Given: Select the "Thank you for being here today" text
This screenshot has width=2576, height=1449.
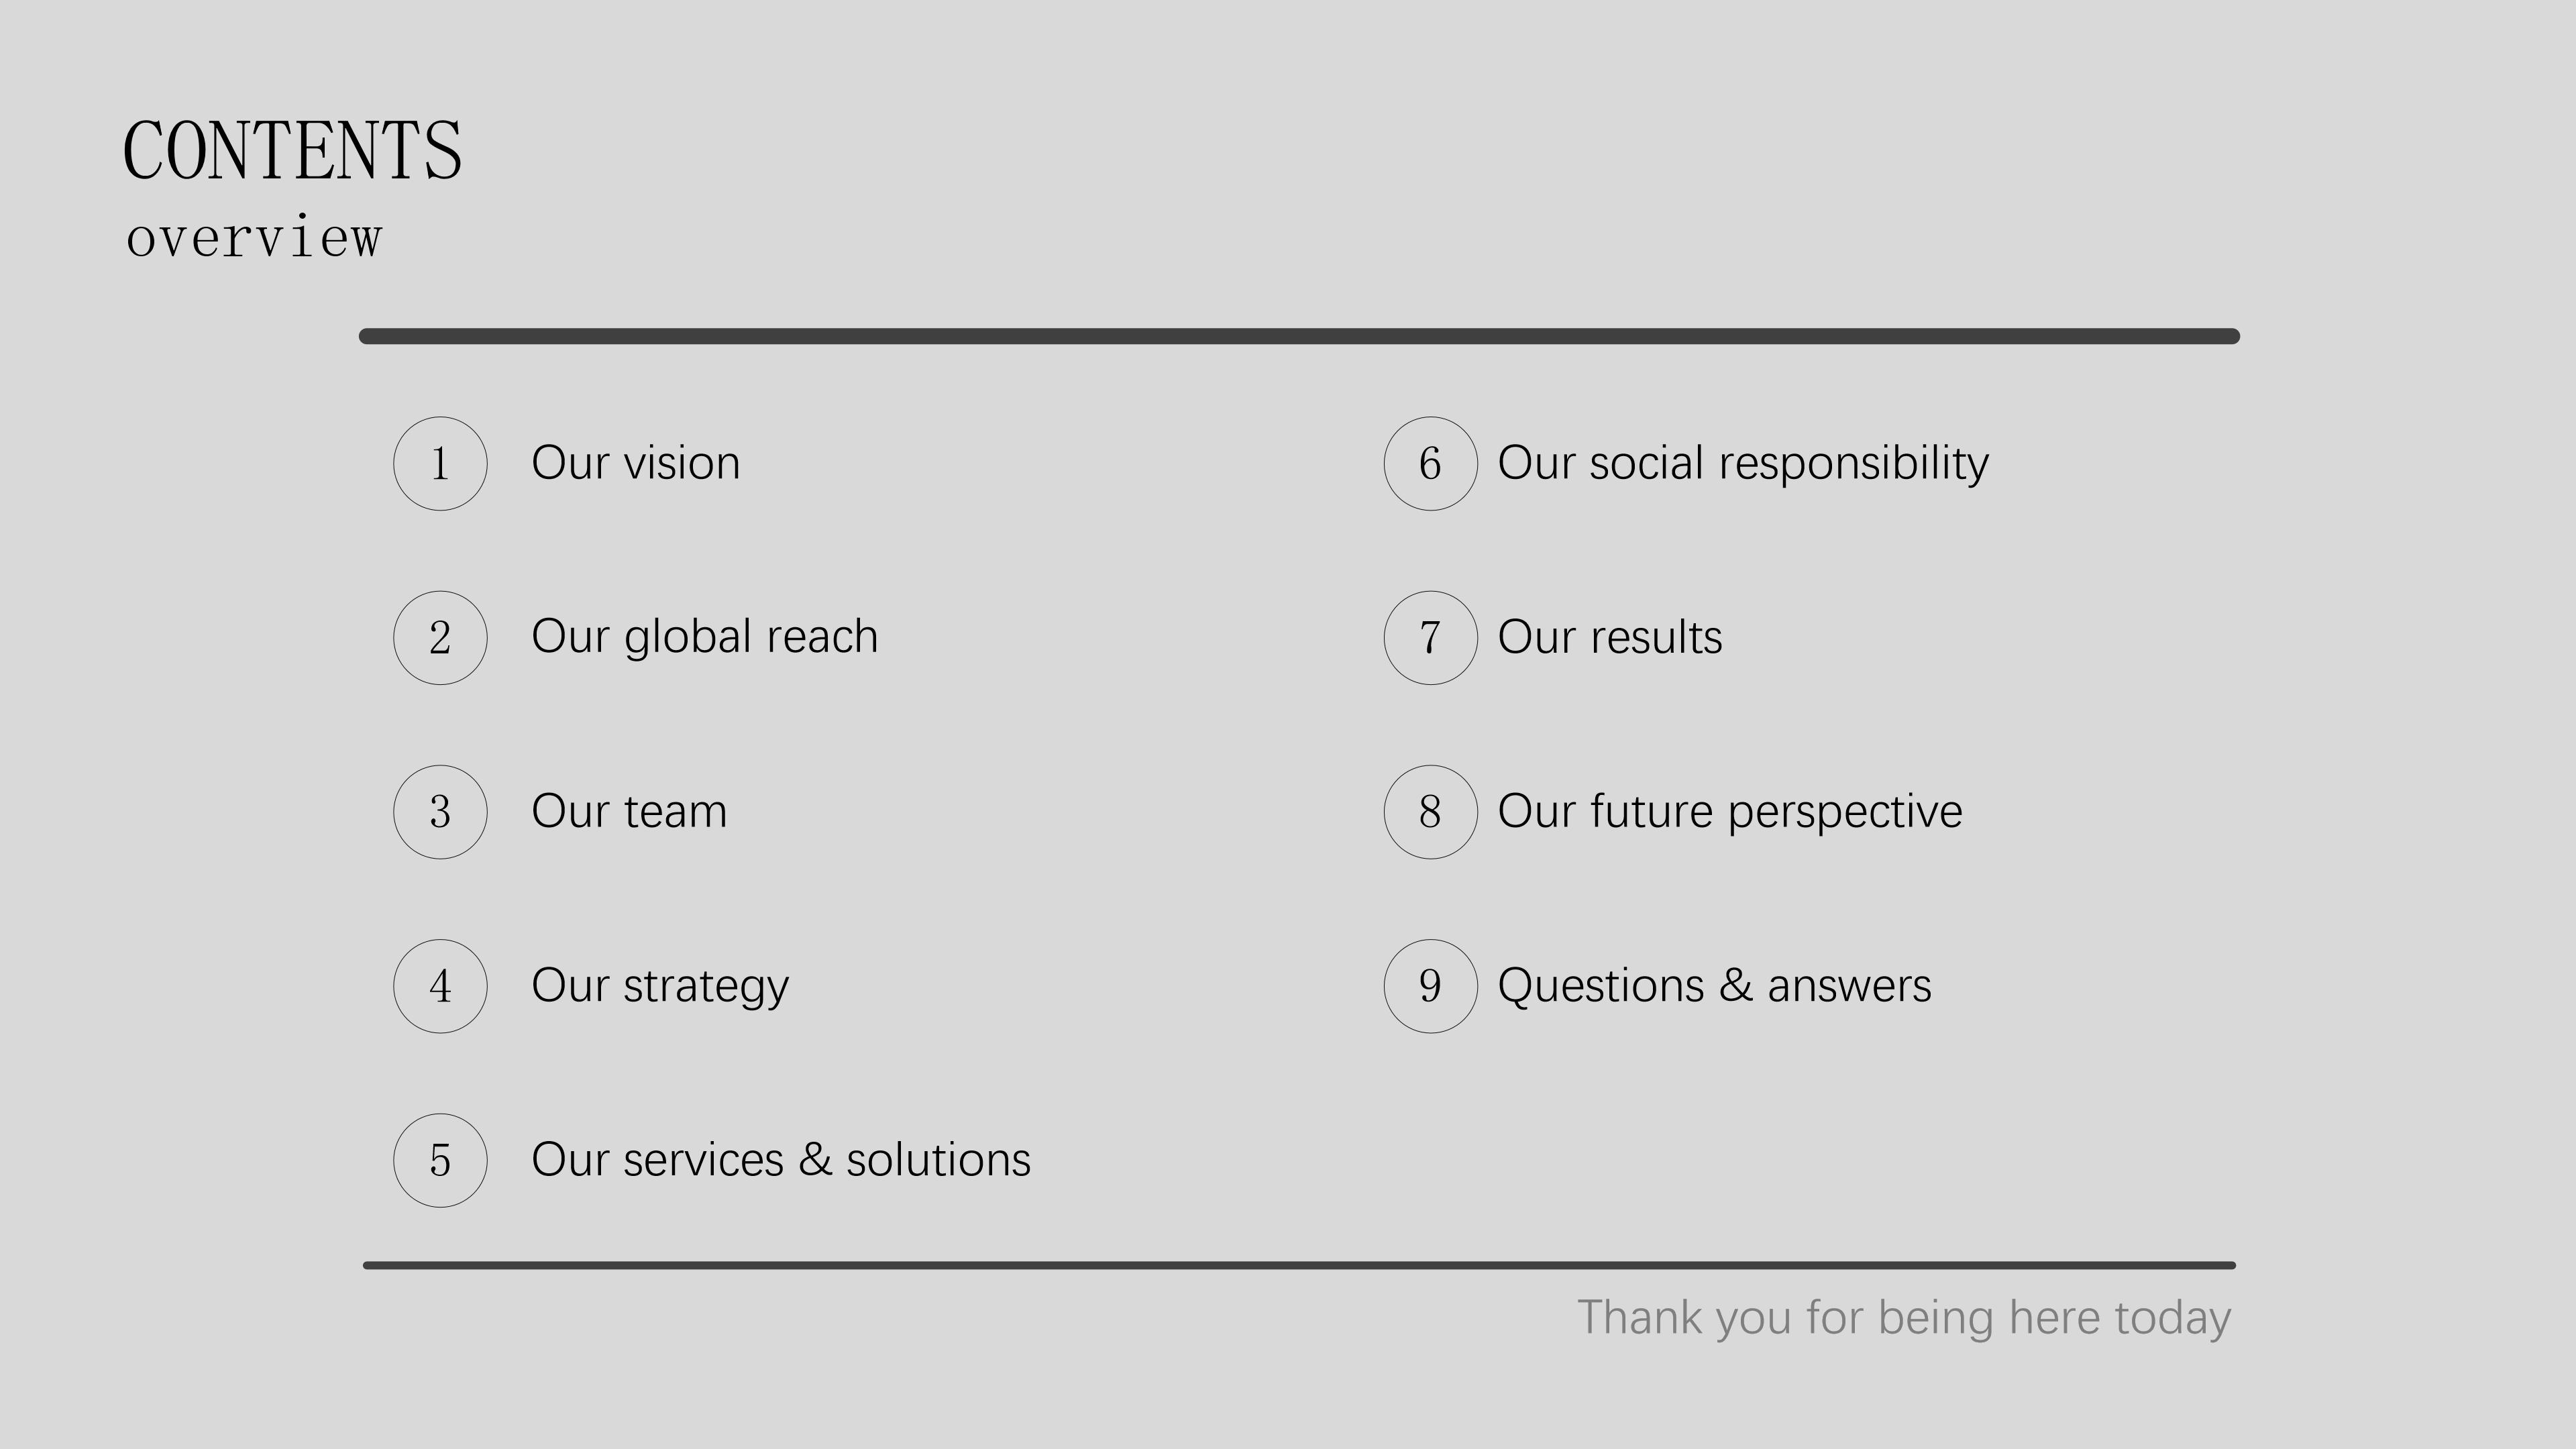Looking at the screenshot, I should tap(1904, 1318).
